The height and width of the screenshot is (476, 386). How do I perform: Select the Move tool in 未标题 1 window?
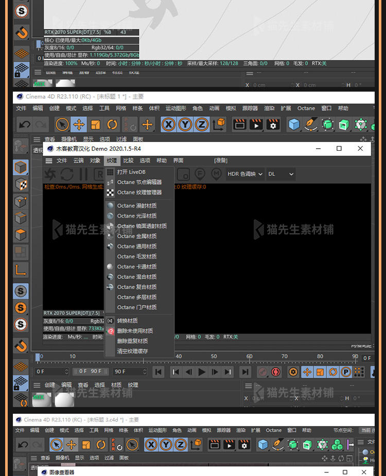point(79,125)
